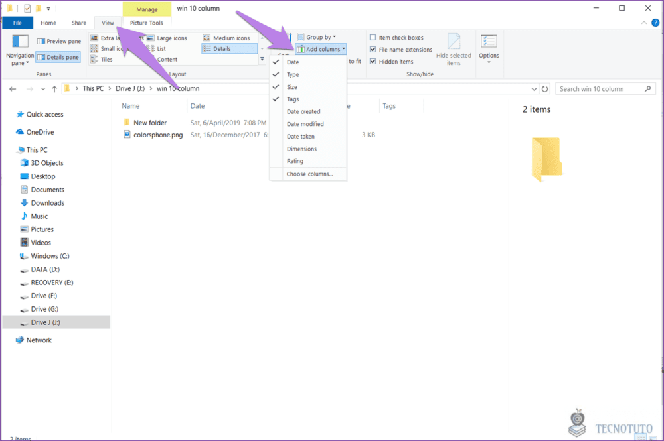Expand address bar history dropdown

534,89
